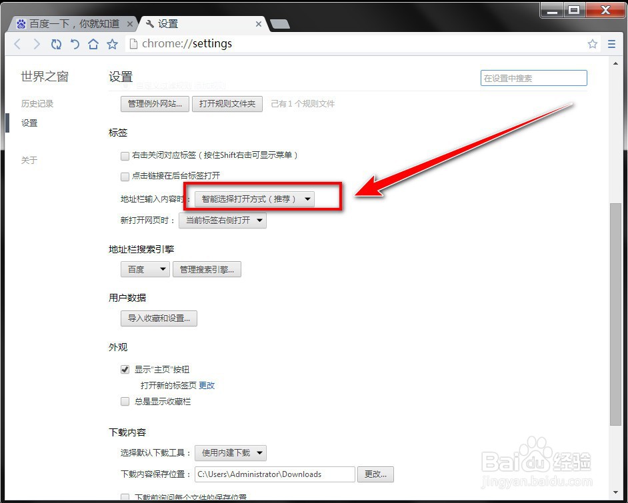Click Baidu paw icon on first tab
Image resolution: width=628 pixels, height=503 pixels.
[21, 24]
